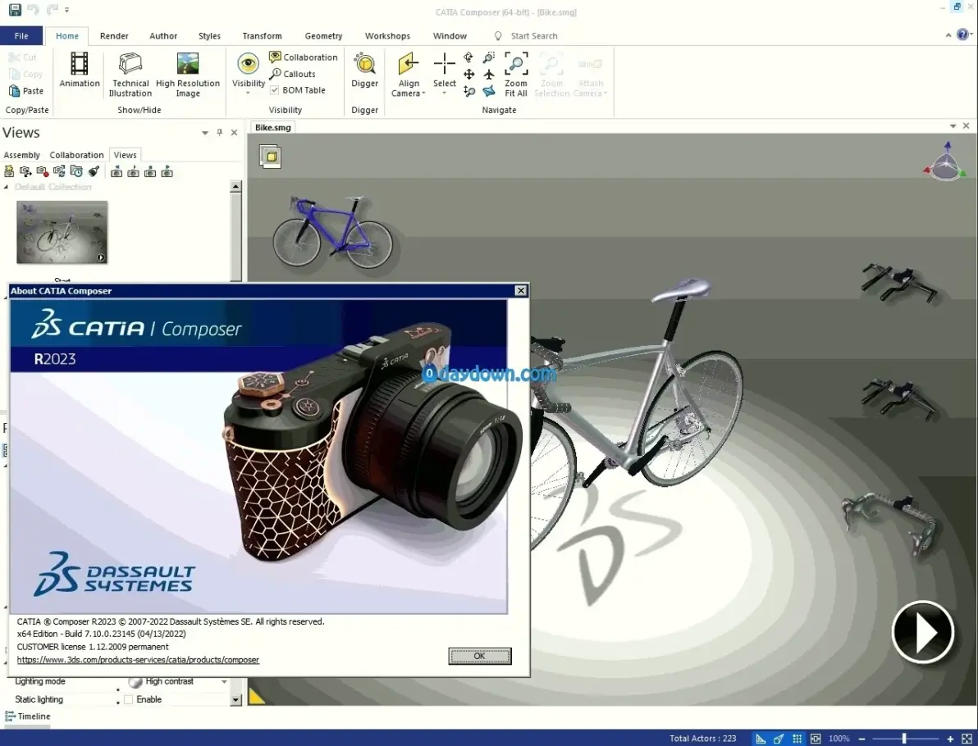Image resolution: width=978 pixels, height=746 pixels.
Task: Click the fit-to-window icon beside 100%
Action: (x=816, y=739)
